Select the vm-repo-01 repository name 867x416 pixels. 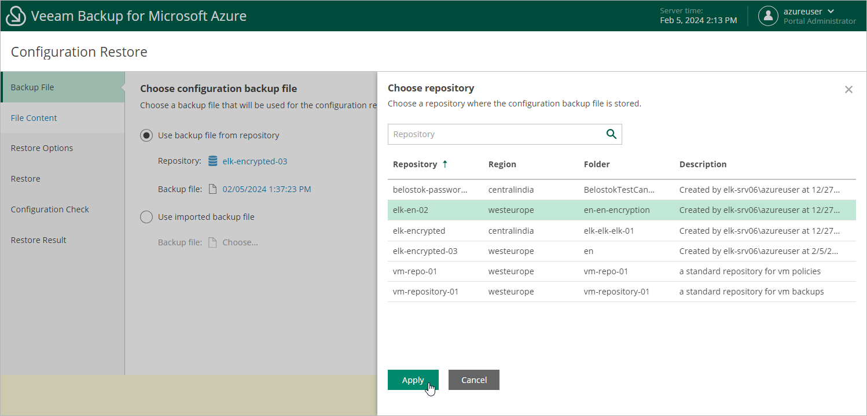(415, 271)
